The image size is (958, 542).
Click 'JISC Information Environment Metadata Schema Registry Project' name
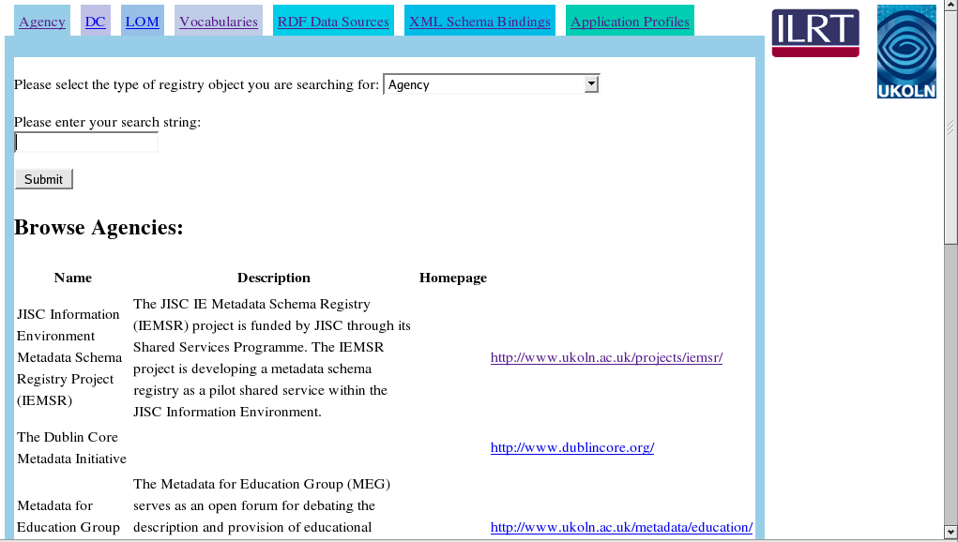[69, 357]
